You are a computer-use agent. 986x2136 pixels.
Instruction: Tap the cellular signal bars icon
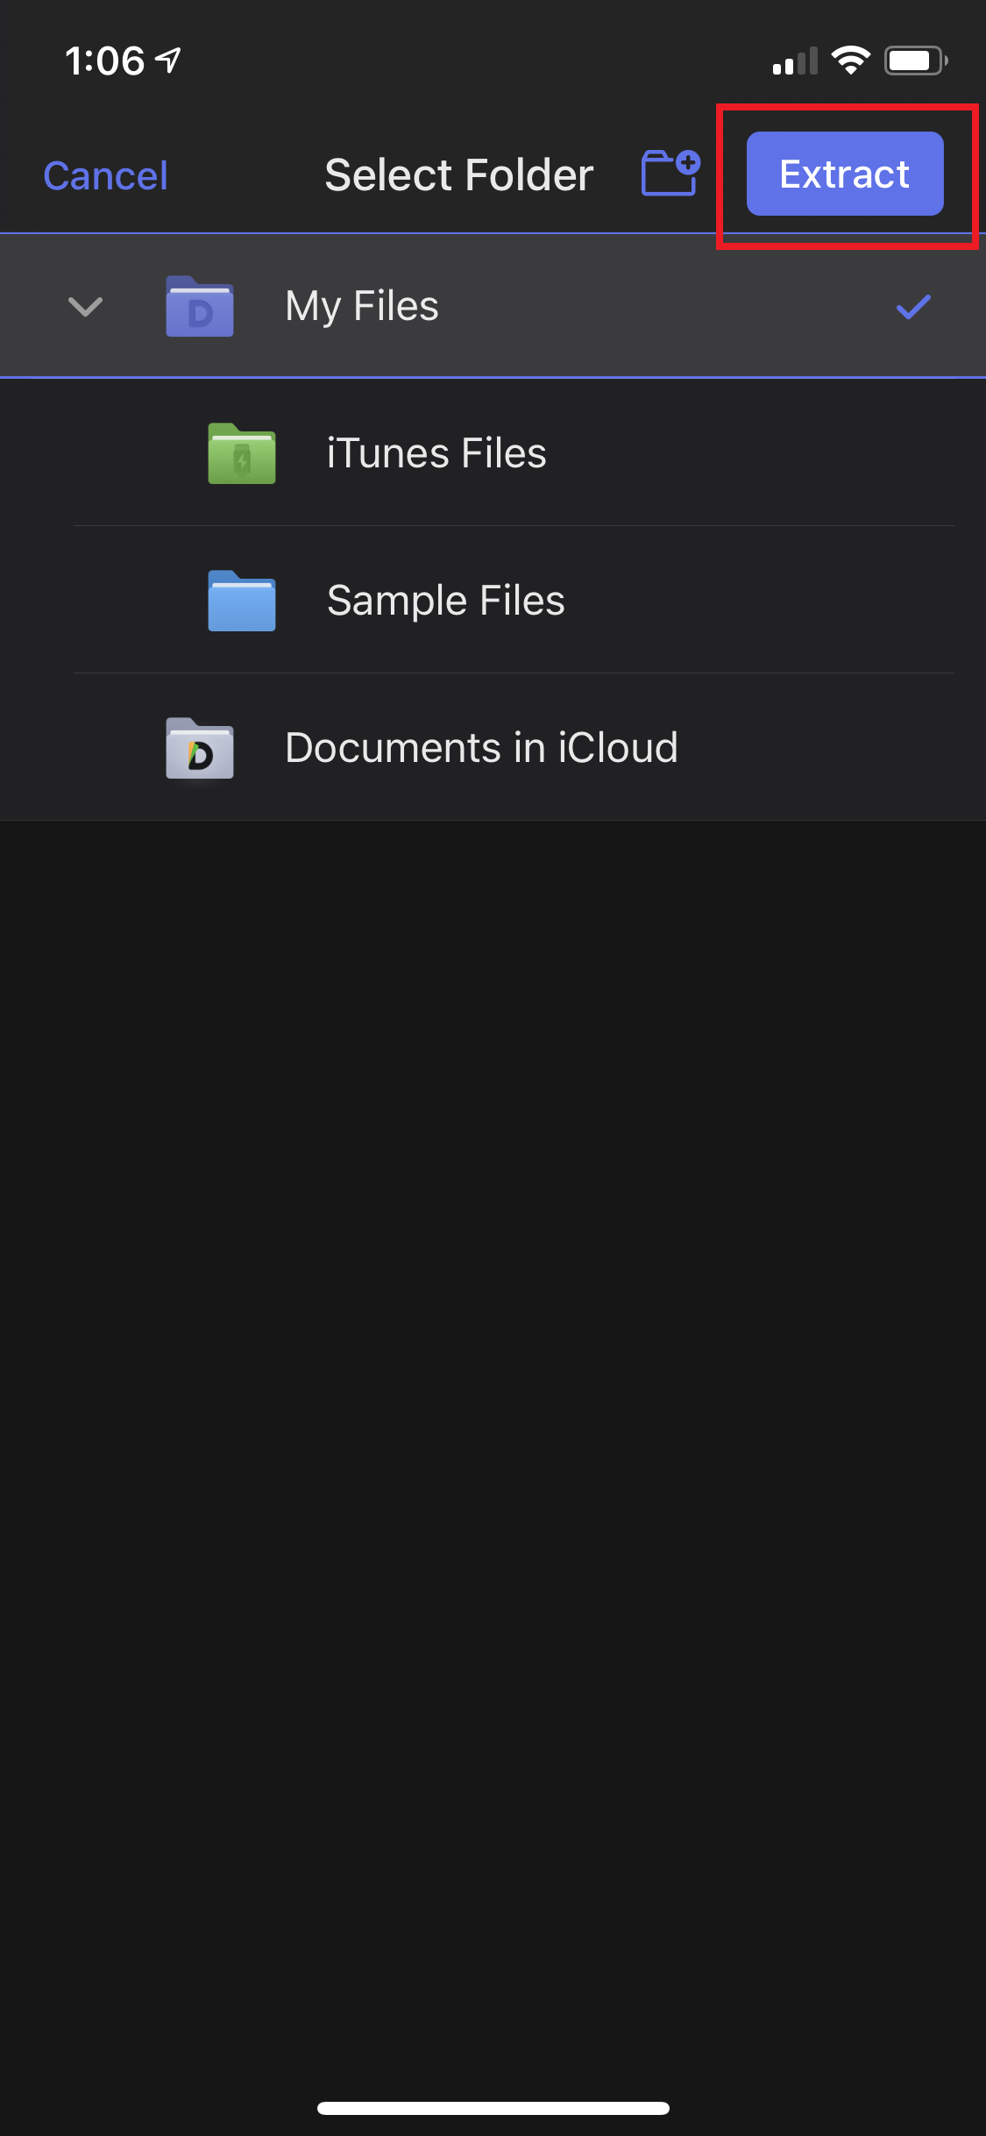(x=794, y=61)
